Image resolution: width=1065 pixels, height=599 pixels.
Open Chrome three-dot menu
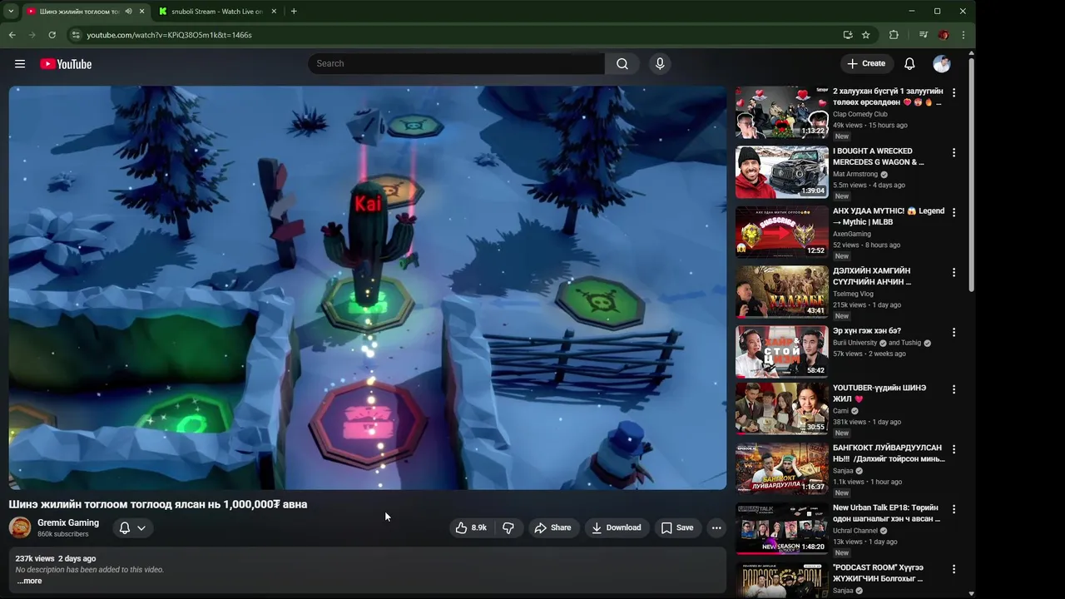point(963,35)
